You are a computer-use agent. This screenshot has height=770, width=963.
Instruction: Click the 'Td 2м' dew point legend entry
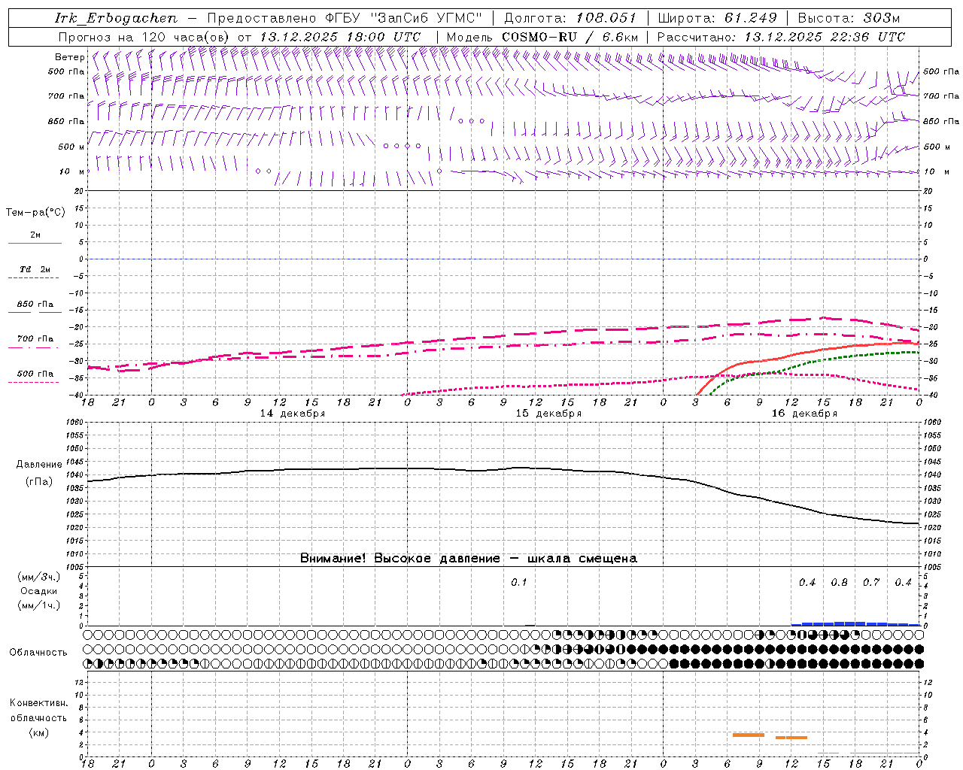tap(35, 269)
